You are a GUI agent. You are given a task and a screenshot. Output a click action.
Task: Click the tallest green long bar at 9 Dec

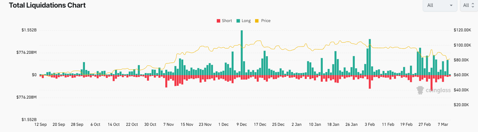tap(242, 52)
